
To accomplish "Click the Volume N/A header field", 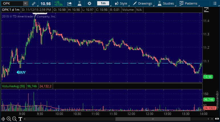I will coord(132,10).
